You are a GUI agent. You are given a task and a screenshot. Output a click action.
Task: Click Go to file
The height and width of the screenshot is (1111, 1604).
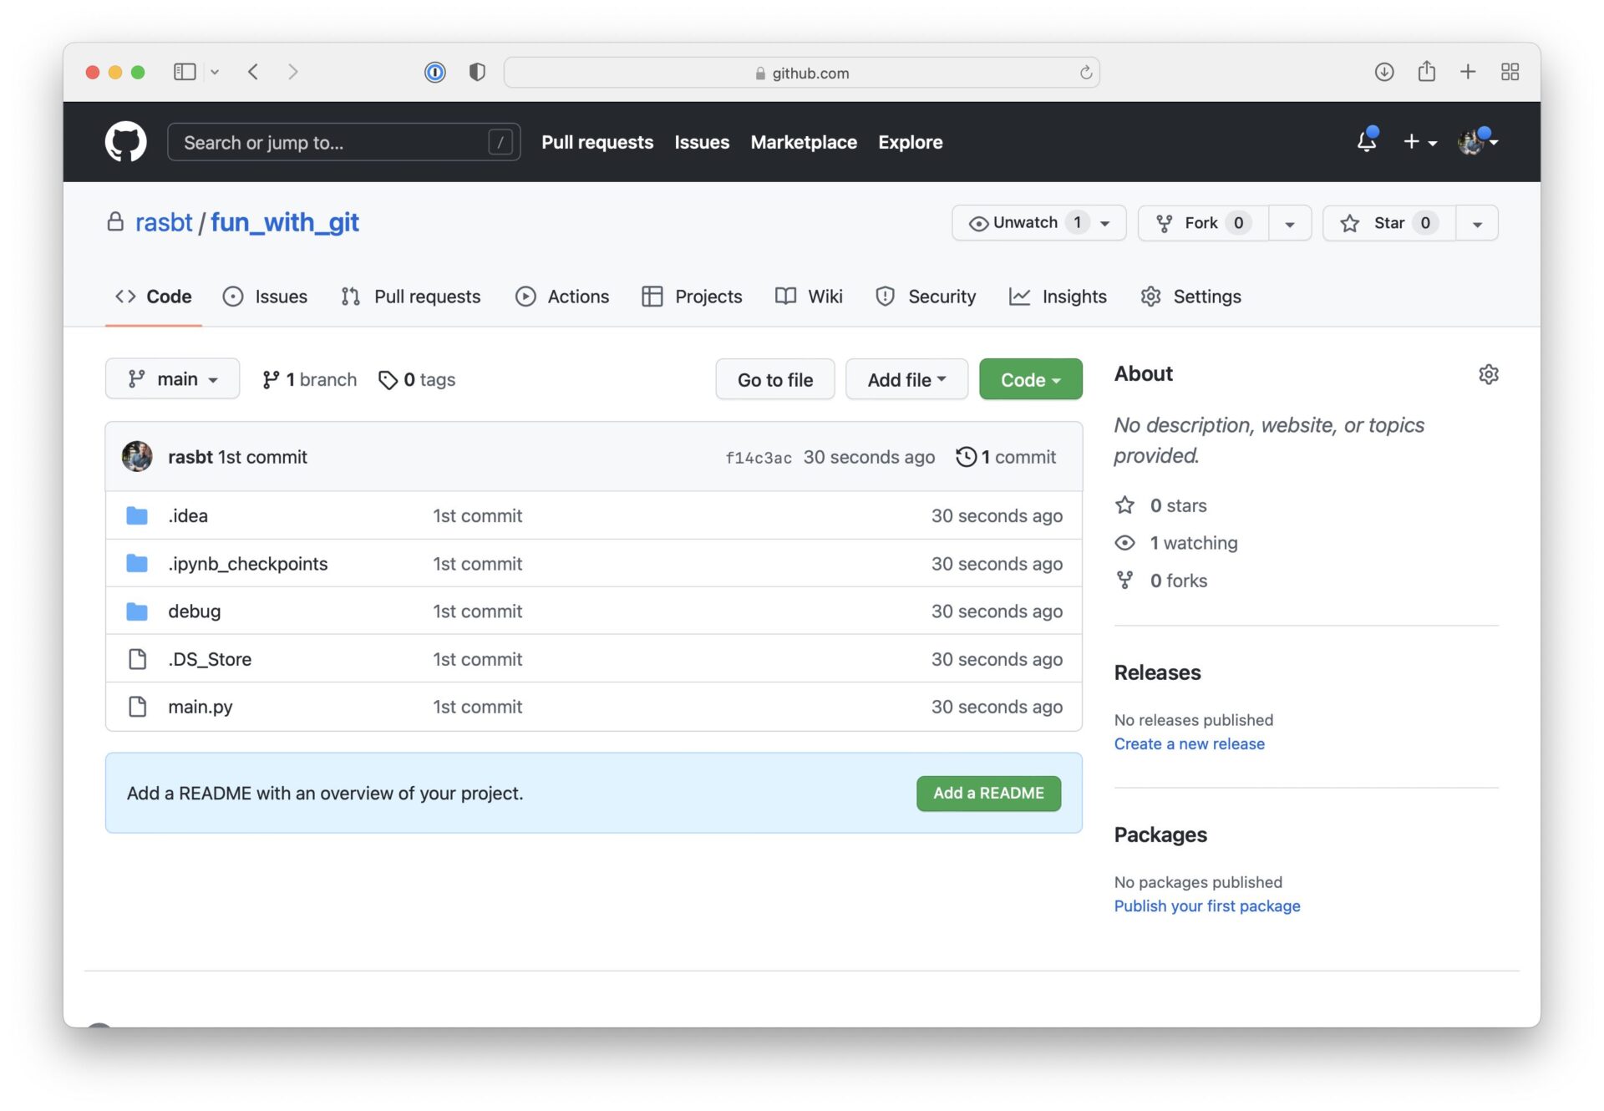(x=774, y=379)
